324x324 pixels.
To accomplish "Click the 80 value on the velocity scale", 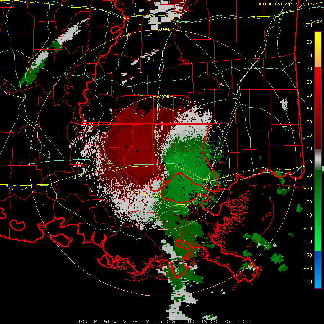I will pyautogui.click(x=309, y=55).
